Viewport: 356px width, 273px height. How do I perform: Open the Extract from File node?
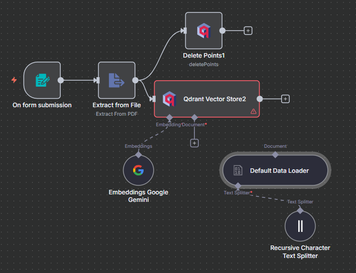point(116,80)
